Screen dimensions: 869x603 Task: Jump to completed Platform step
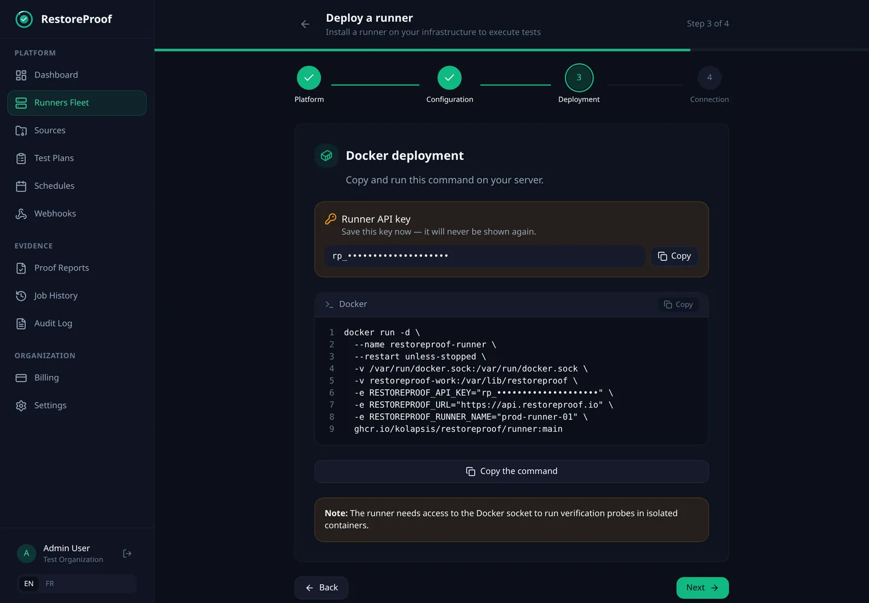pyautogui.click(x=309, y=78)
